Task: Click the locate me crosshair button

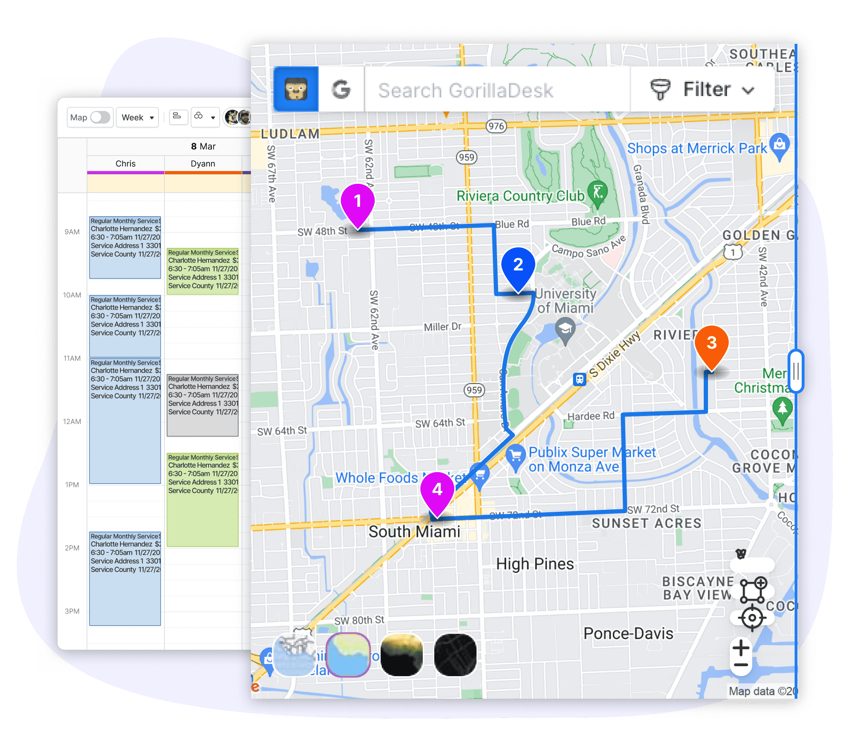Action: pos(752,618)
